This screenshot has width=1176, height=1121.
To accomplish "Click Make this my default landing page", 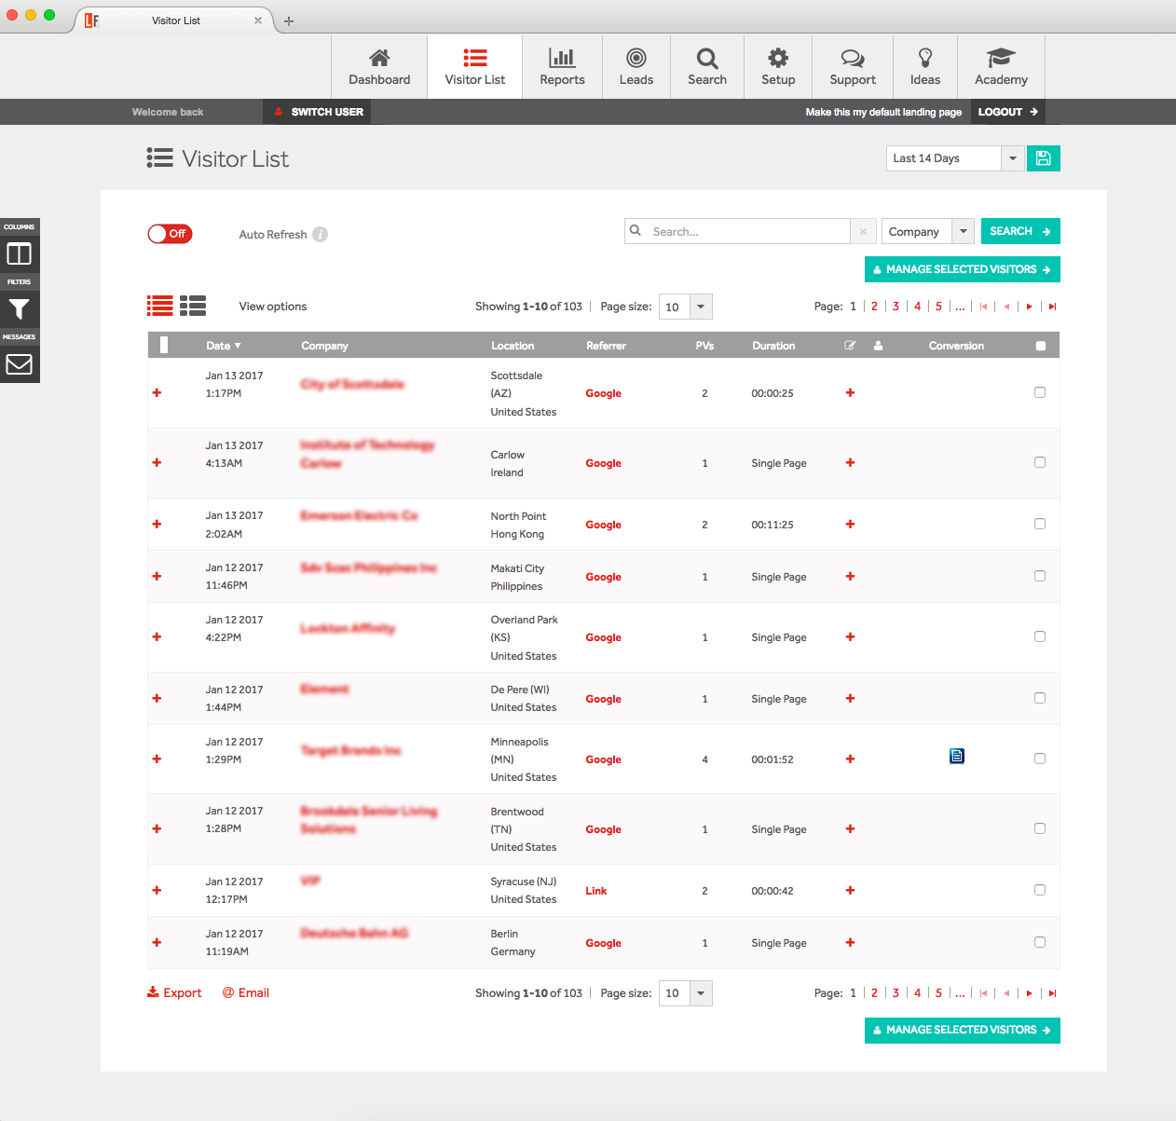I will [x=883, y=112].
